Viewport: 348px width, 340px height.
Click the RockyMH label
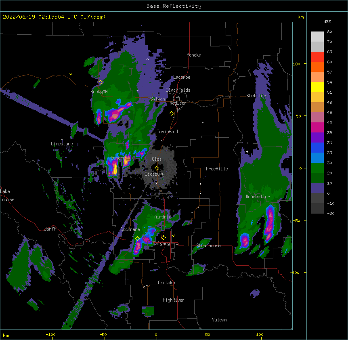click(x=99, y=92)
